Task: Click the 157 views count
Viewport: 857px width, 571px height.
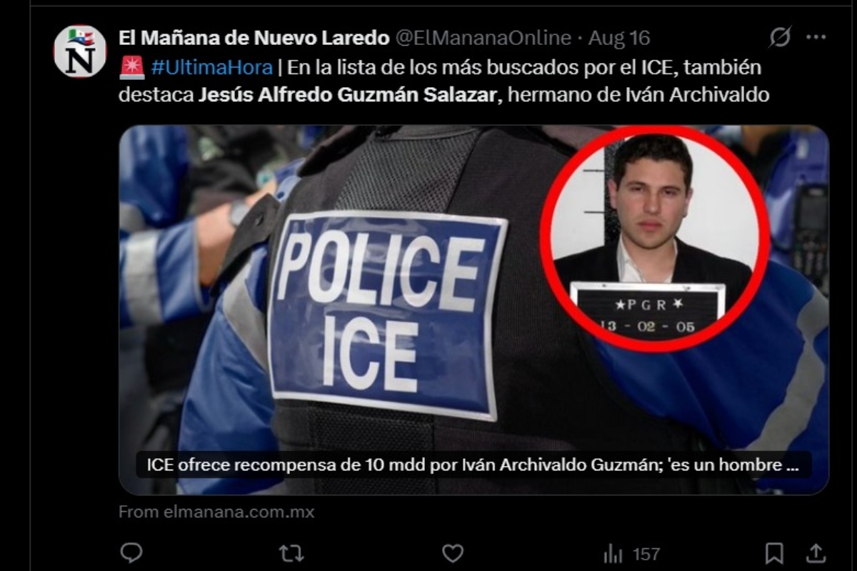Action: (x=646, y=553)
